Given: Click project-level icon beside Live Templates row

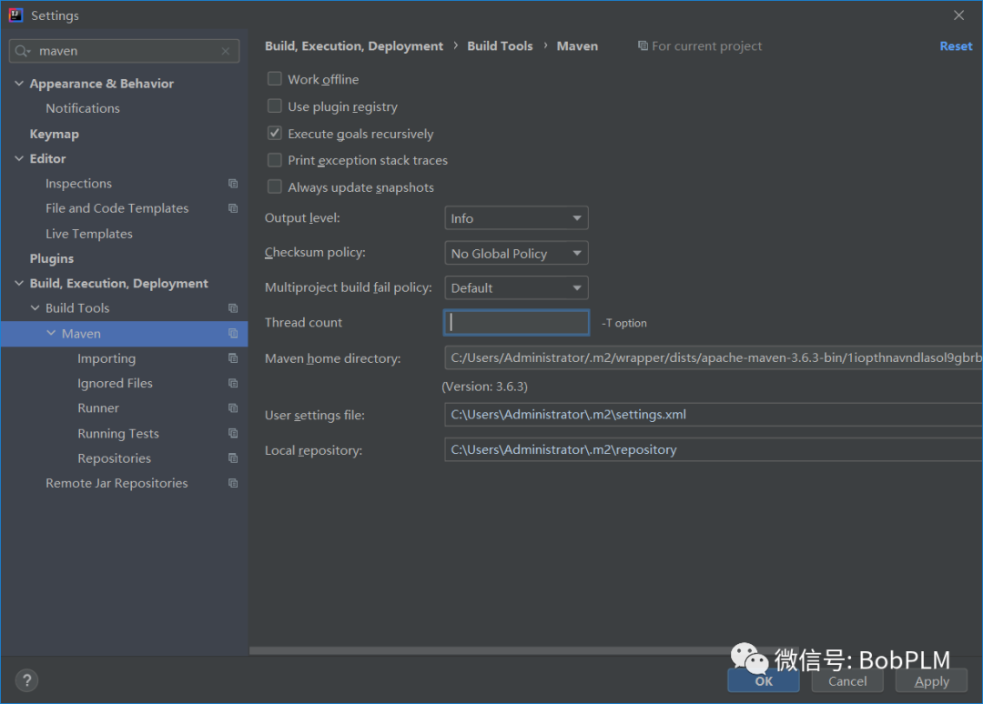Looking at the screenshot, I should pos(233,234).
